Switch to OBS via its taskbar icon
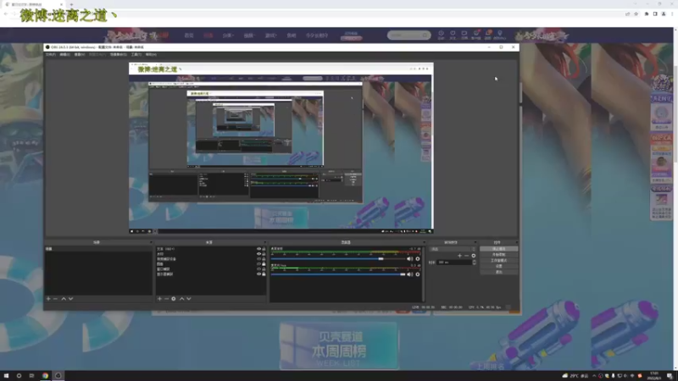This screenshot has height=381, width=678. click(58, 376)
